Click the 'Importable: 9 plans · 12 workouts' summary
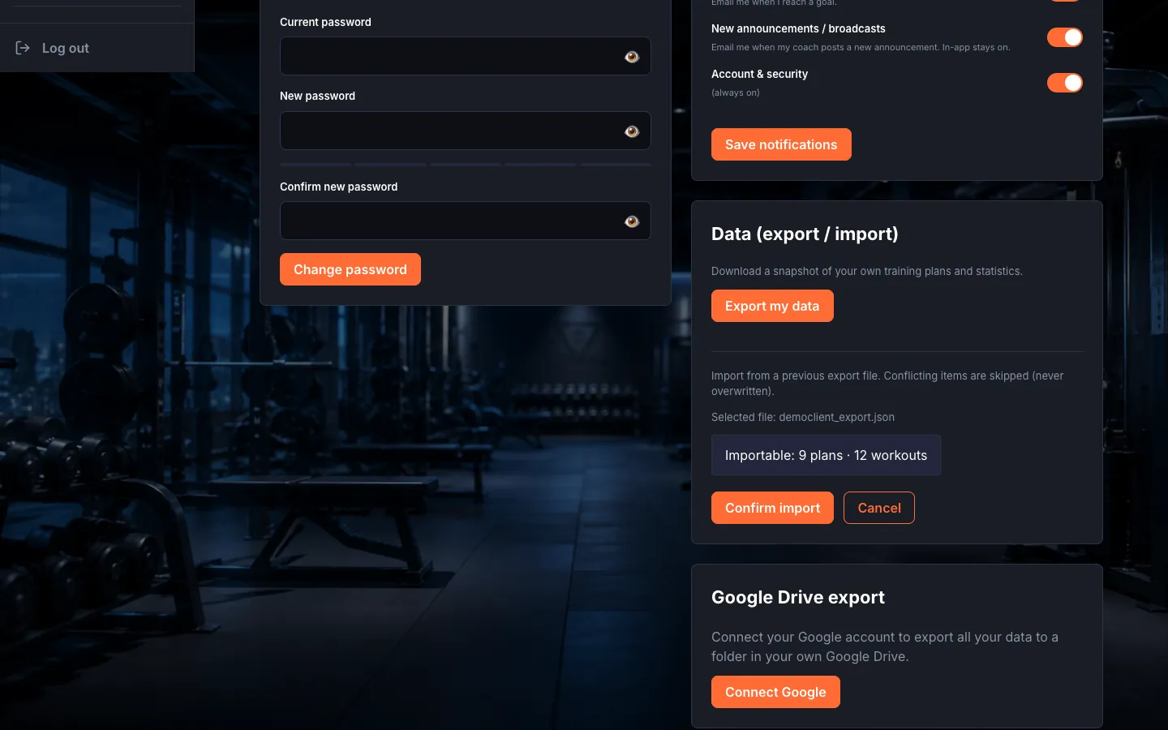This screenshot has width=1168, height=730. (x=826, y=455)
